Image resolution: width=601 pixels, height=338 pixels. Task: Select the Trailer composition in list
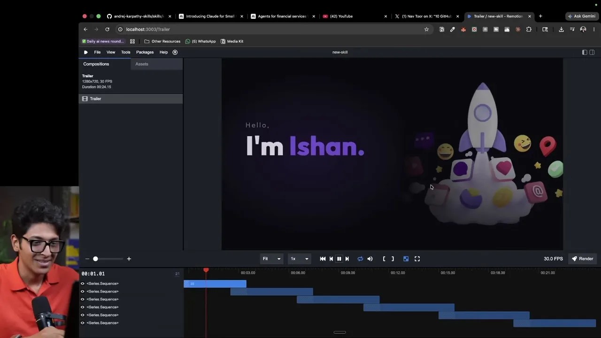[131, 99]
